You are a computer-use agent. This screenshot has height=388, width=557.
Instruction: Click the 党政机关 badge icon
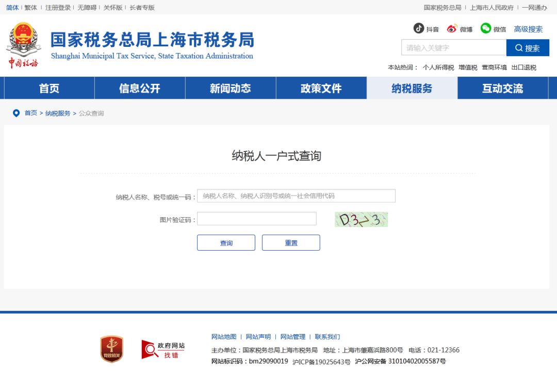pos(111,349)
